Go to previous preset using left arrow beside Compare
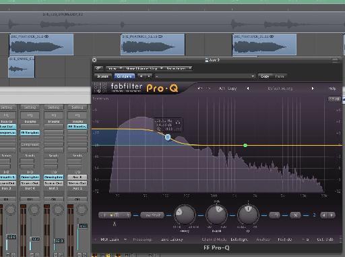Screen dimensions: 345x257 [x=142, y=76]
